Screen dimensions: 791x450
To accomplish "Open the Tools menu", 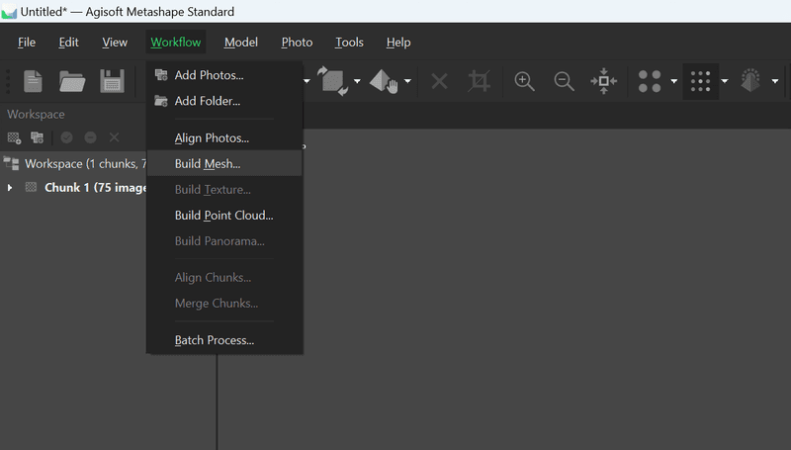I will (349, 43).
